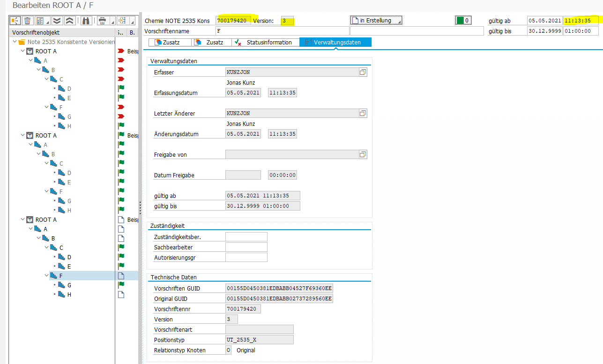Click the green status indicator button showing 0

coord(464,21)
